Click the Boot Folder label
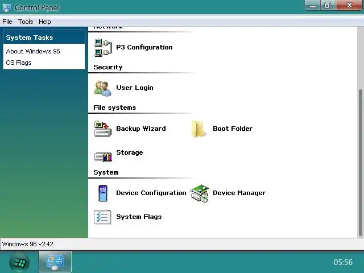This screenshot has height=273, width=364. (233, 129)
